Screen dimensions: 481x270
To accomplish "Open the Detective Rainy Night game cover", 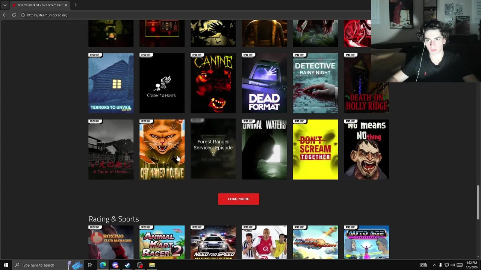I will click(x=315, y=83).
